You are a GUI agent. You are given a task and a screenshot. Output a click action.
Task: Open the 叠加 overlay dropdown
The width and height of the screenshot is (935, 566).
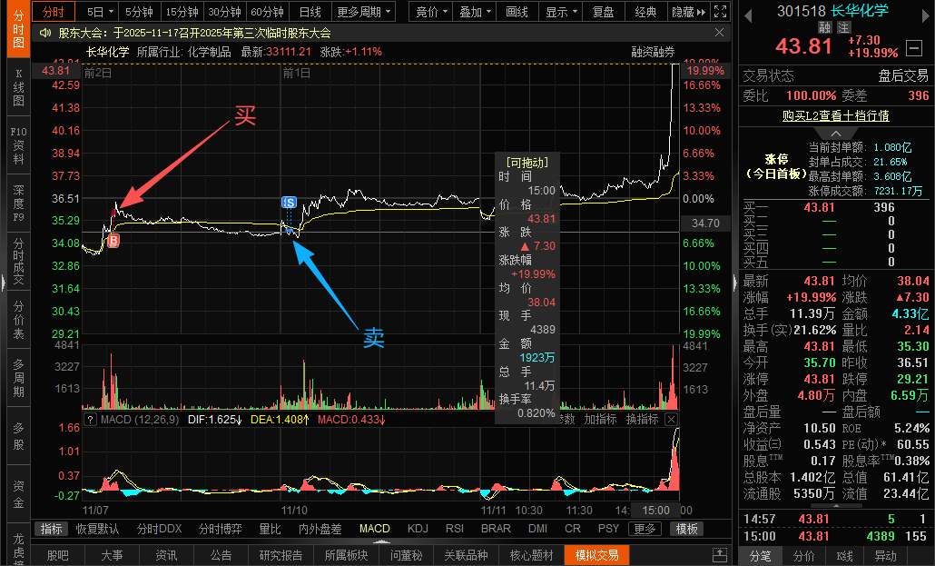pos(475,11)
